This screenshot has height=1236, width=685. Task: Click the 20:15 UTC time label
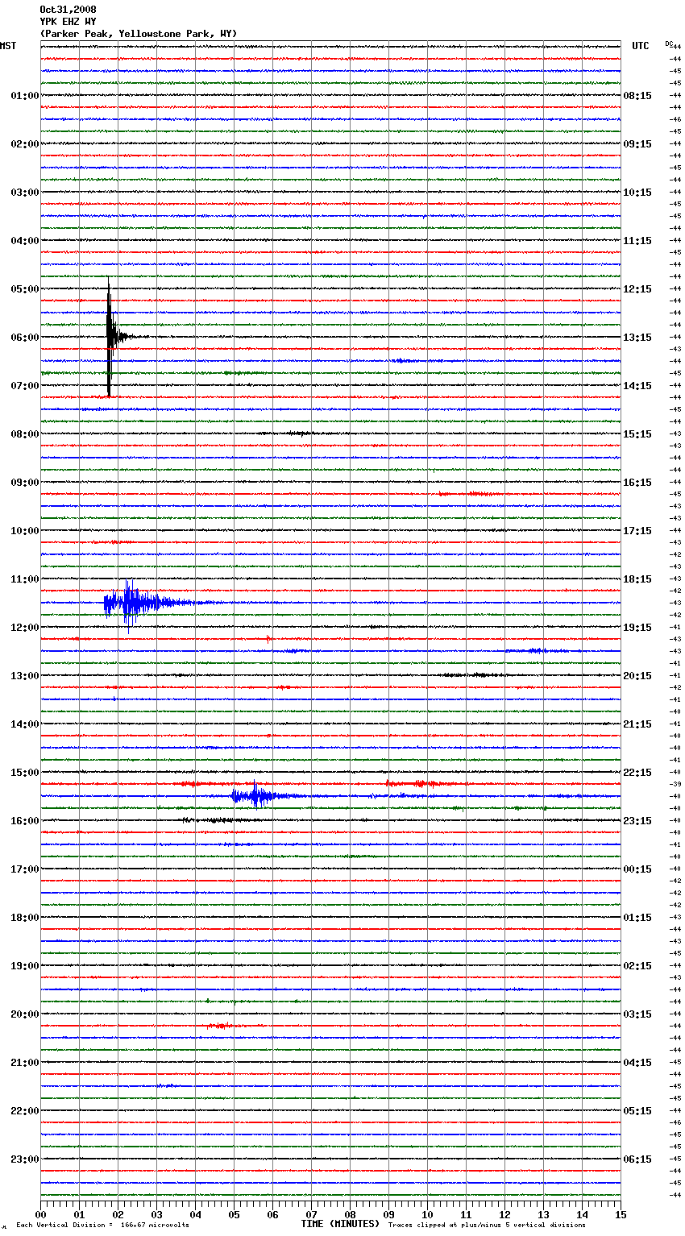click(x=637, y=676)
